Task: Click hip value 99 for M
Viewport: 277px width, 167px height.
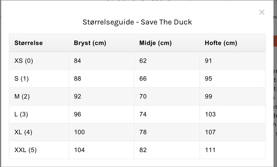Action: [208, 96]
